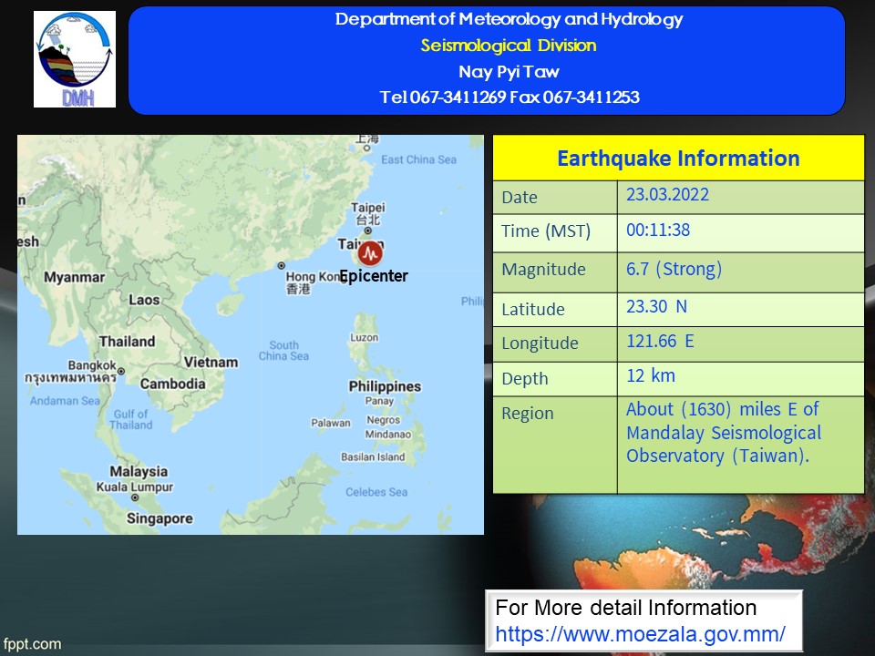Click the "Vietnam" country label on the map
Image resolution: width=875 pixels, height=656 pixels.
coord(211,363)
